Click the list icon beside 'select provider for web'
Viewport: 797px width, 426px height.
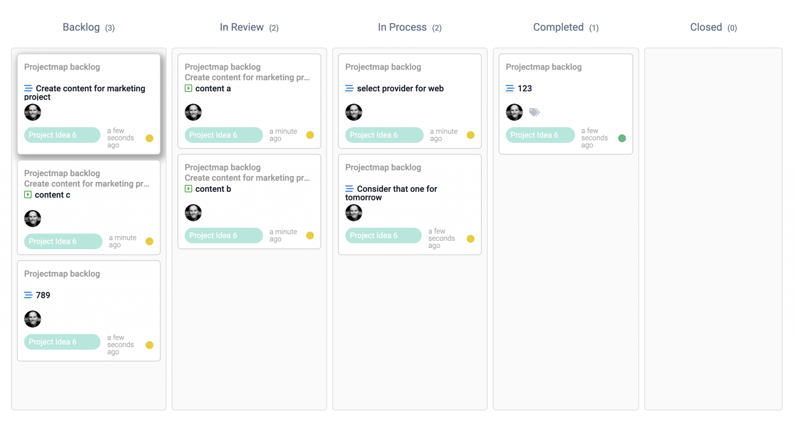click(x=349, y=89)
